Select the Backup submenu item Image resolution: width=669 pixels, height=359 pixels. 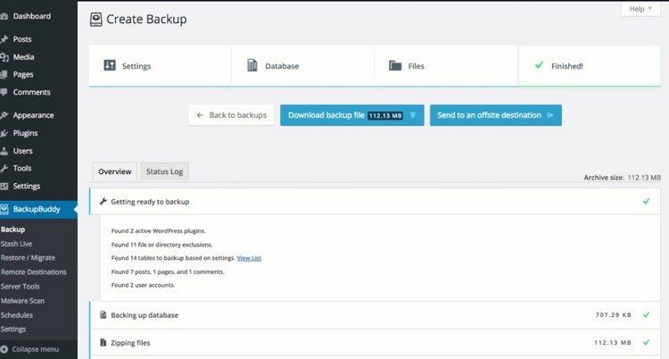(12, 230)
